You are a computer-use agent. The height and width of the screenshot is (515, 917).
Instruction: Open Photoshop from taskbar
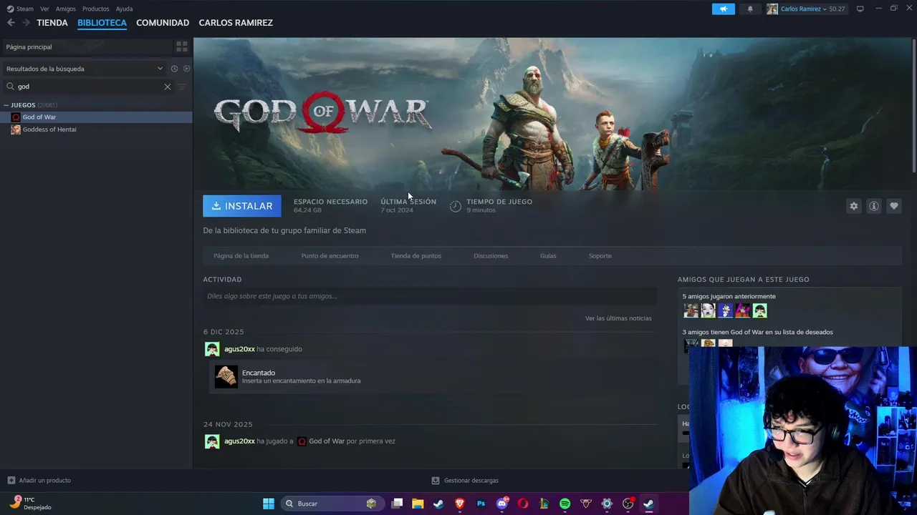(x=481, y=504)
